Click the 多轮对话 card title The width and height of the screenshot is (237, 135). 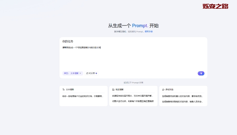click(x=169, y=90)
